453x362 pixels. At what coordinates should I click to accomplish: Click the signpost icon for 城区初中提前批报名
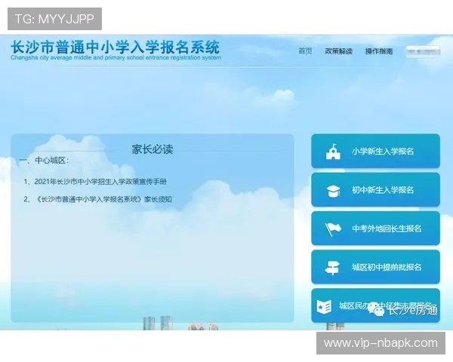click(x=332, y=268)
